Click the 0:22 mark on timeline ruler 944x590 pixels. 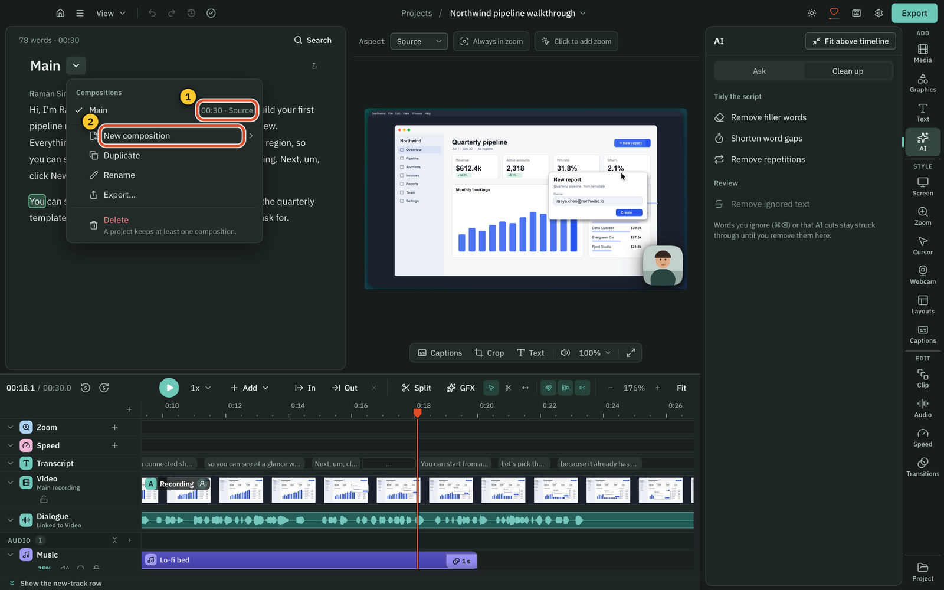549,406
